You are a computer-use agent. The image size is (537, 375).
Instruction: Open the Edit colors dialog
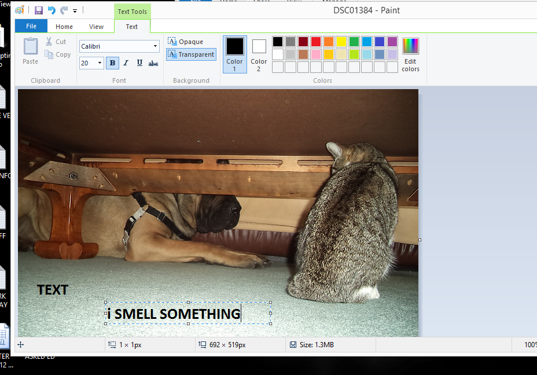point(410,54)
